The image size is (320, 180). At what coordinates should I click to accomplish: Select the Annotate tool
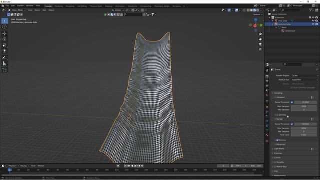pos(4,58)
